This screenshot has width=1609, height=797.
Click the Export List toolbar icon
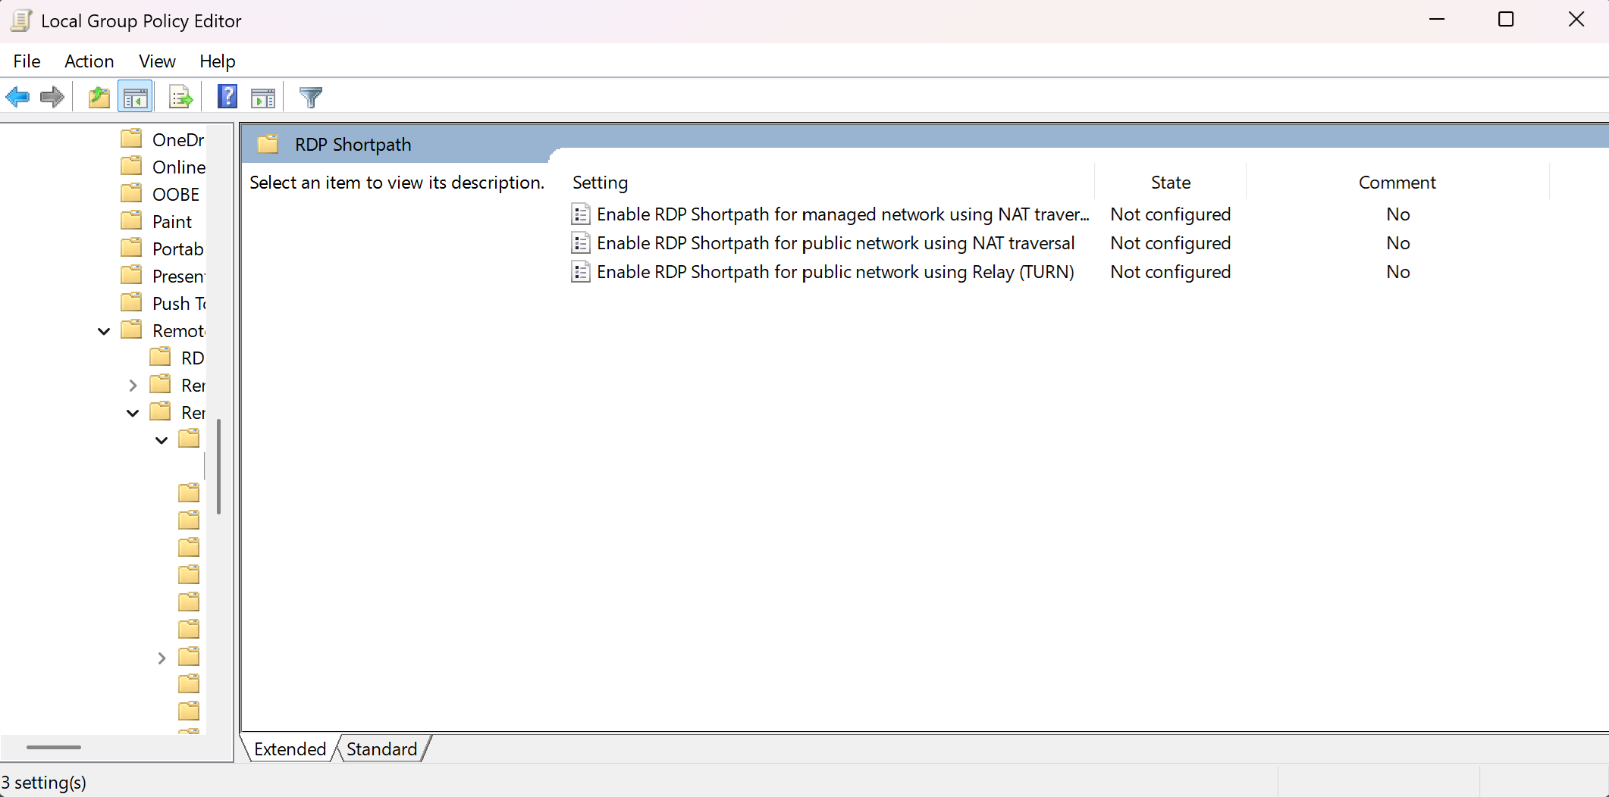[x=180, y=96]
